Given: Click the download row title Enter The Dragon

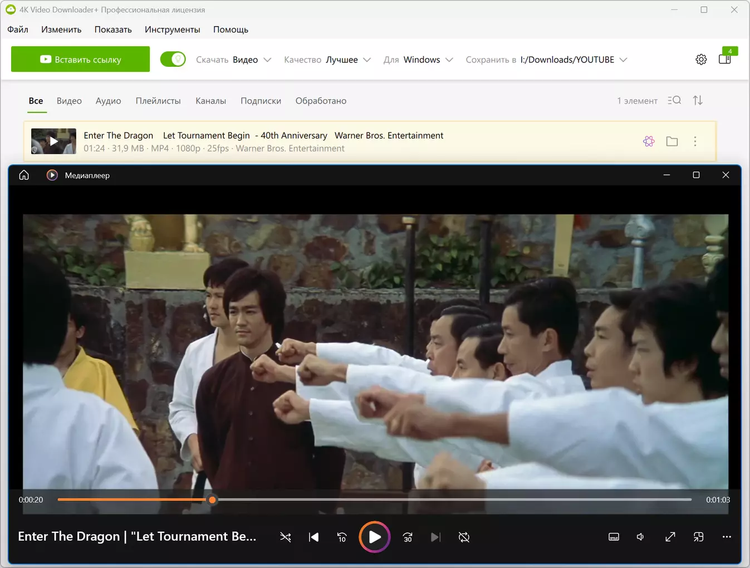Looking at the screenshot, I should (263, 135).
